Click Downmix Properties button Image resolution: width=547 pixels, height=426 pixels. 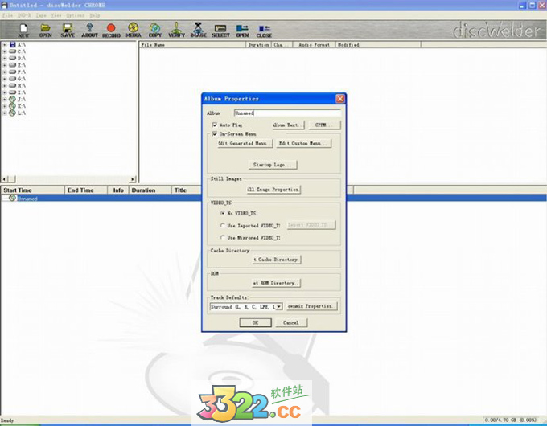(312, 306)
